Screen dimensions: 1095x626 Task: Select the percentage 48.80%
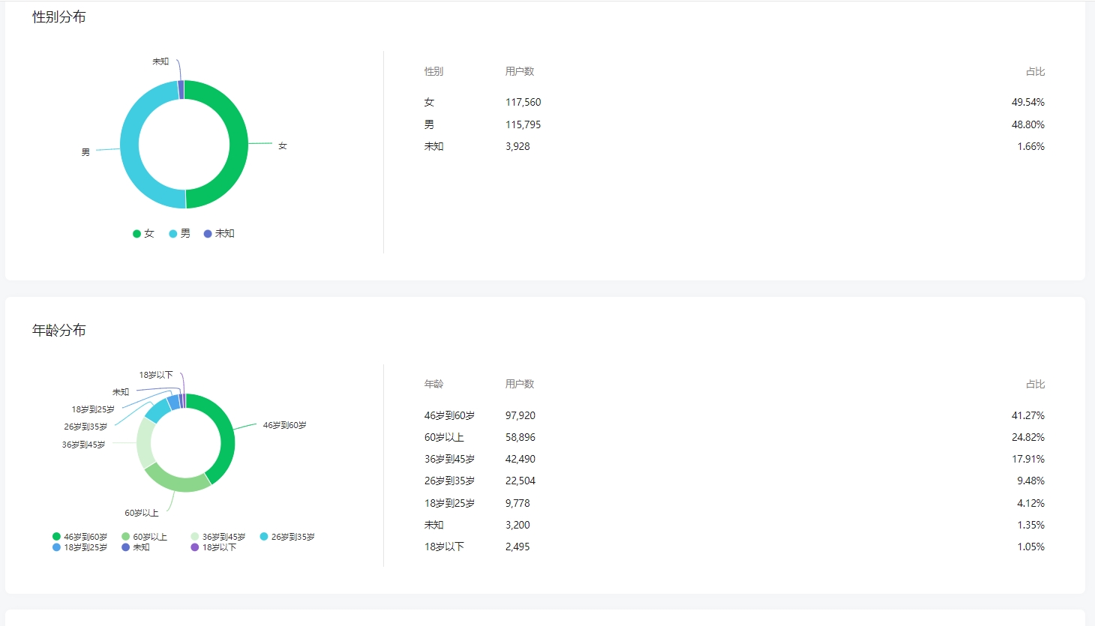point(1028,124)
